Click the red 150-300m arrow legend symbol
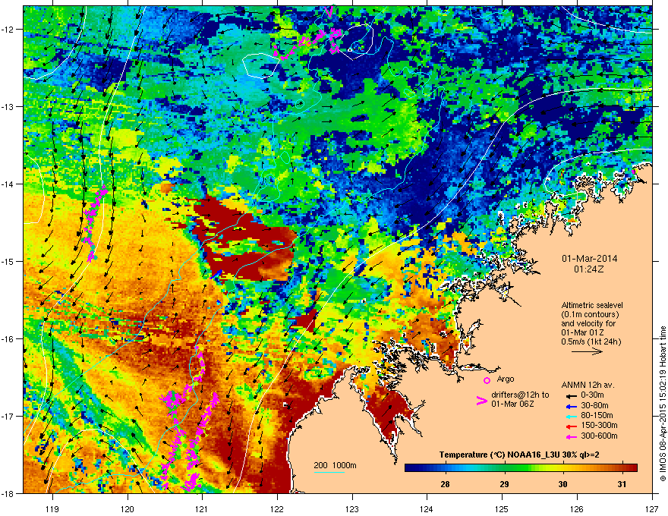 [572, 426]
